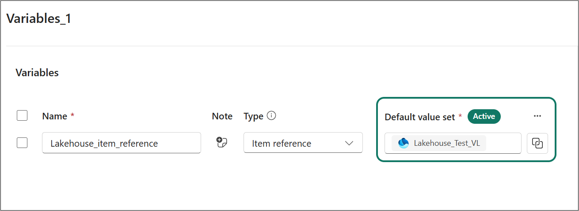This screenshot has width=579, height=211.
Task: Click the copy icon next to Lakehouse_Test_VL
Action: [537, 143]
